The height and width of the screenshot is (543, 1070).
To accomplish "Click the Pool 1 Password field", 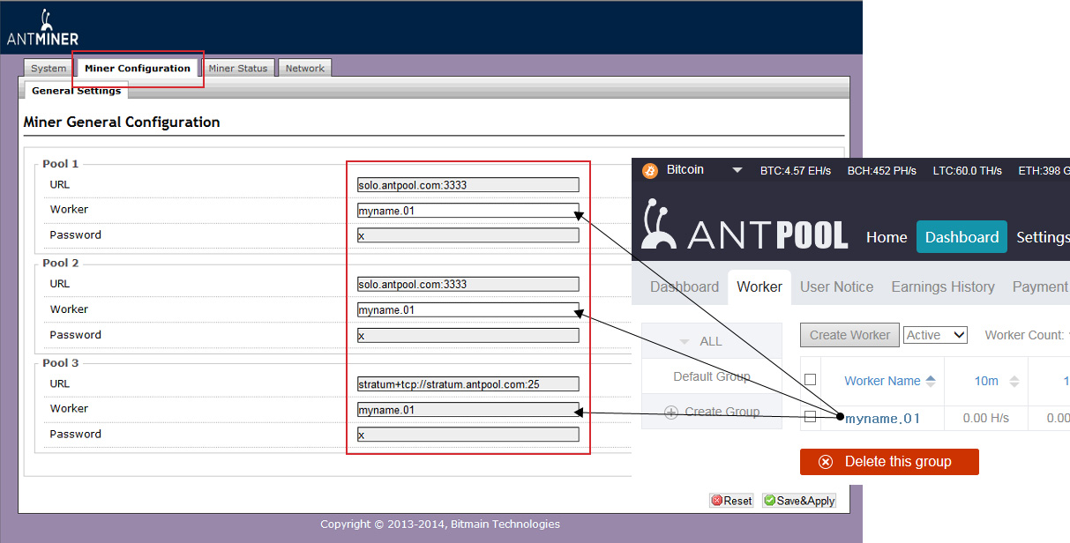I will (468, 235).
